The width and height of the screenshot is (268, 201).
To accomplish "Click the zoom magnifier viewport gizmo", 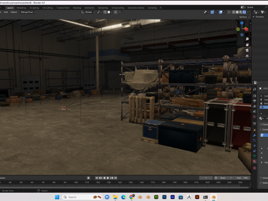I will (x=247, y=39).
